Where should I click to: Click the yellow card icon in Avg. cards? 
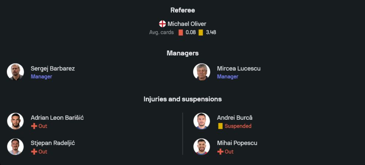[201, 32]
